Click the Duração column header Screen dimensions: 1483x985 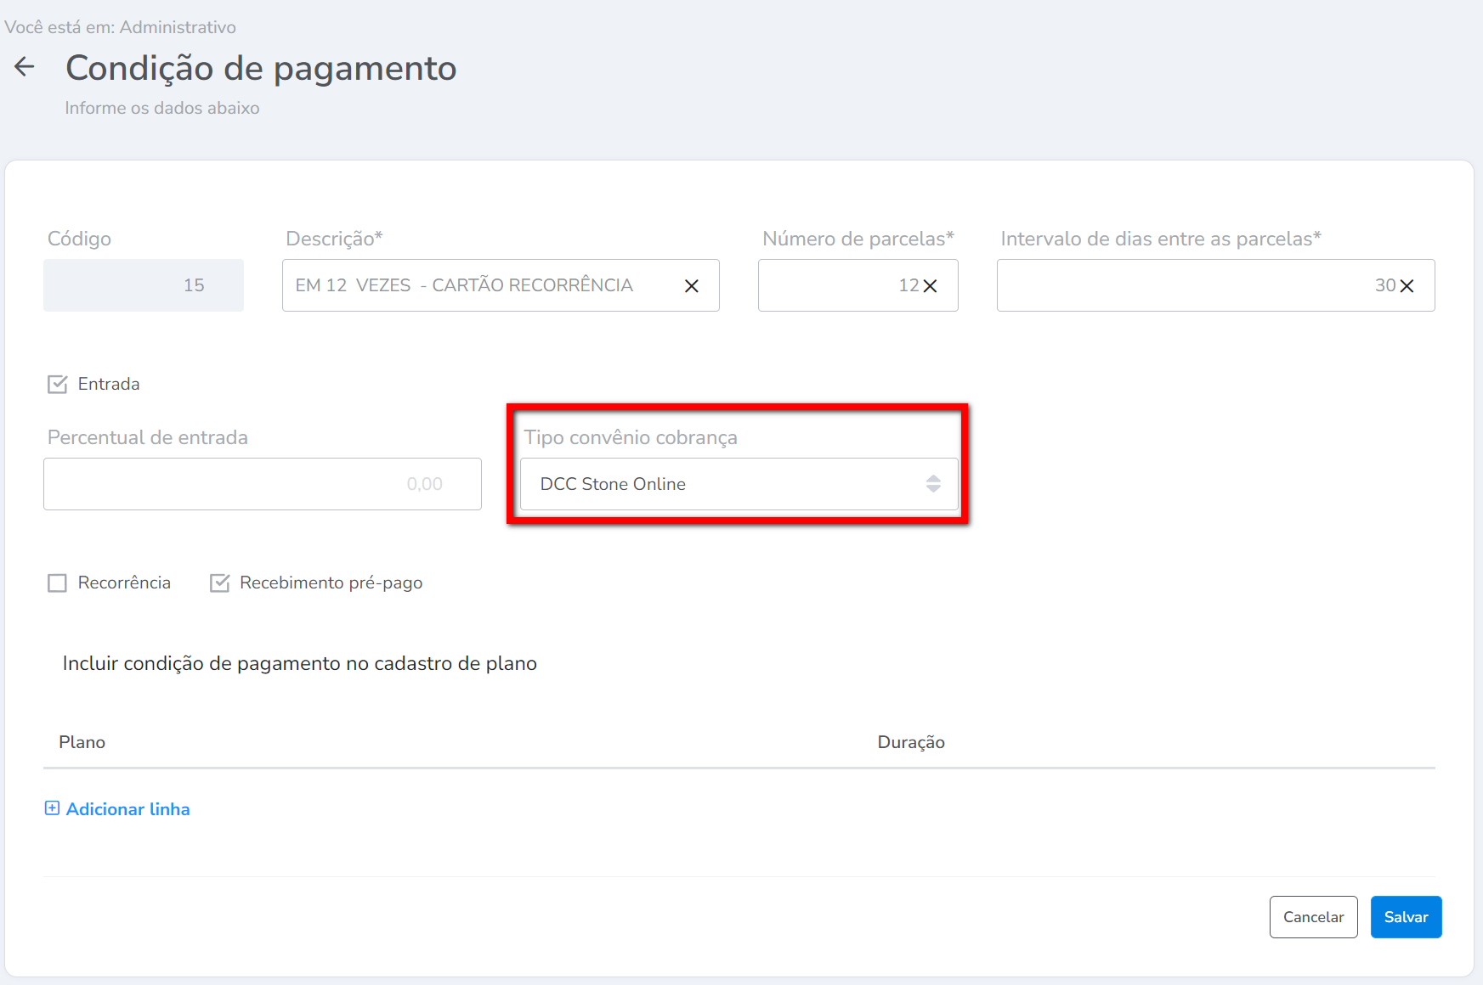(910, 742)
